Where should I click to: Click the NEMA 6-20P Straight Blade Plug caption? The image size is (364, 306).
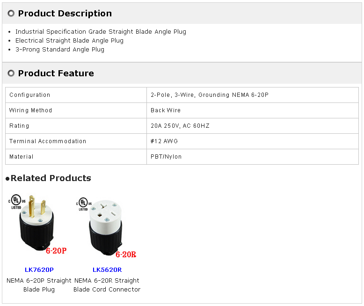coord(39,285)
